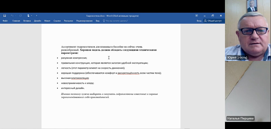Click the underlined word влагоизоляция in the document
This screenshot has height=129, width=271.
80,78
